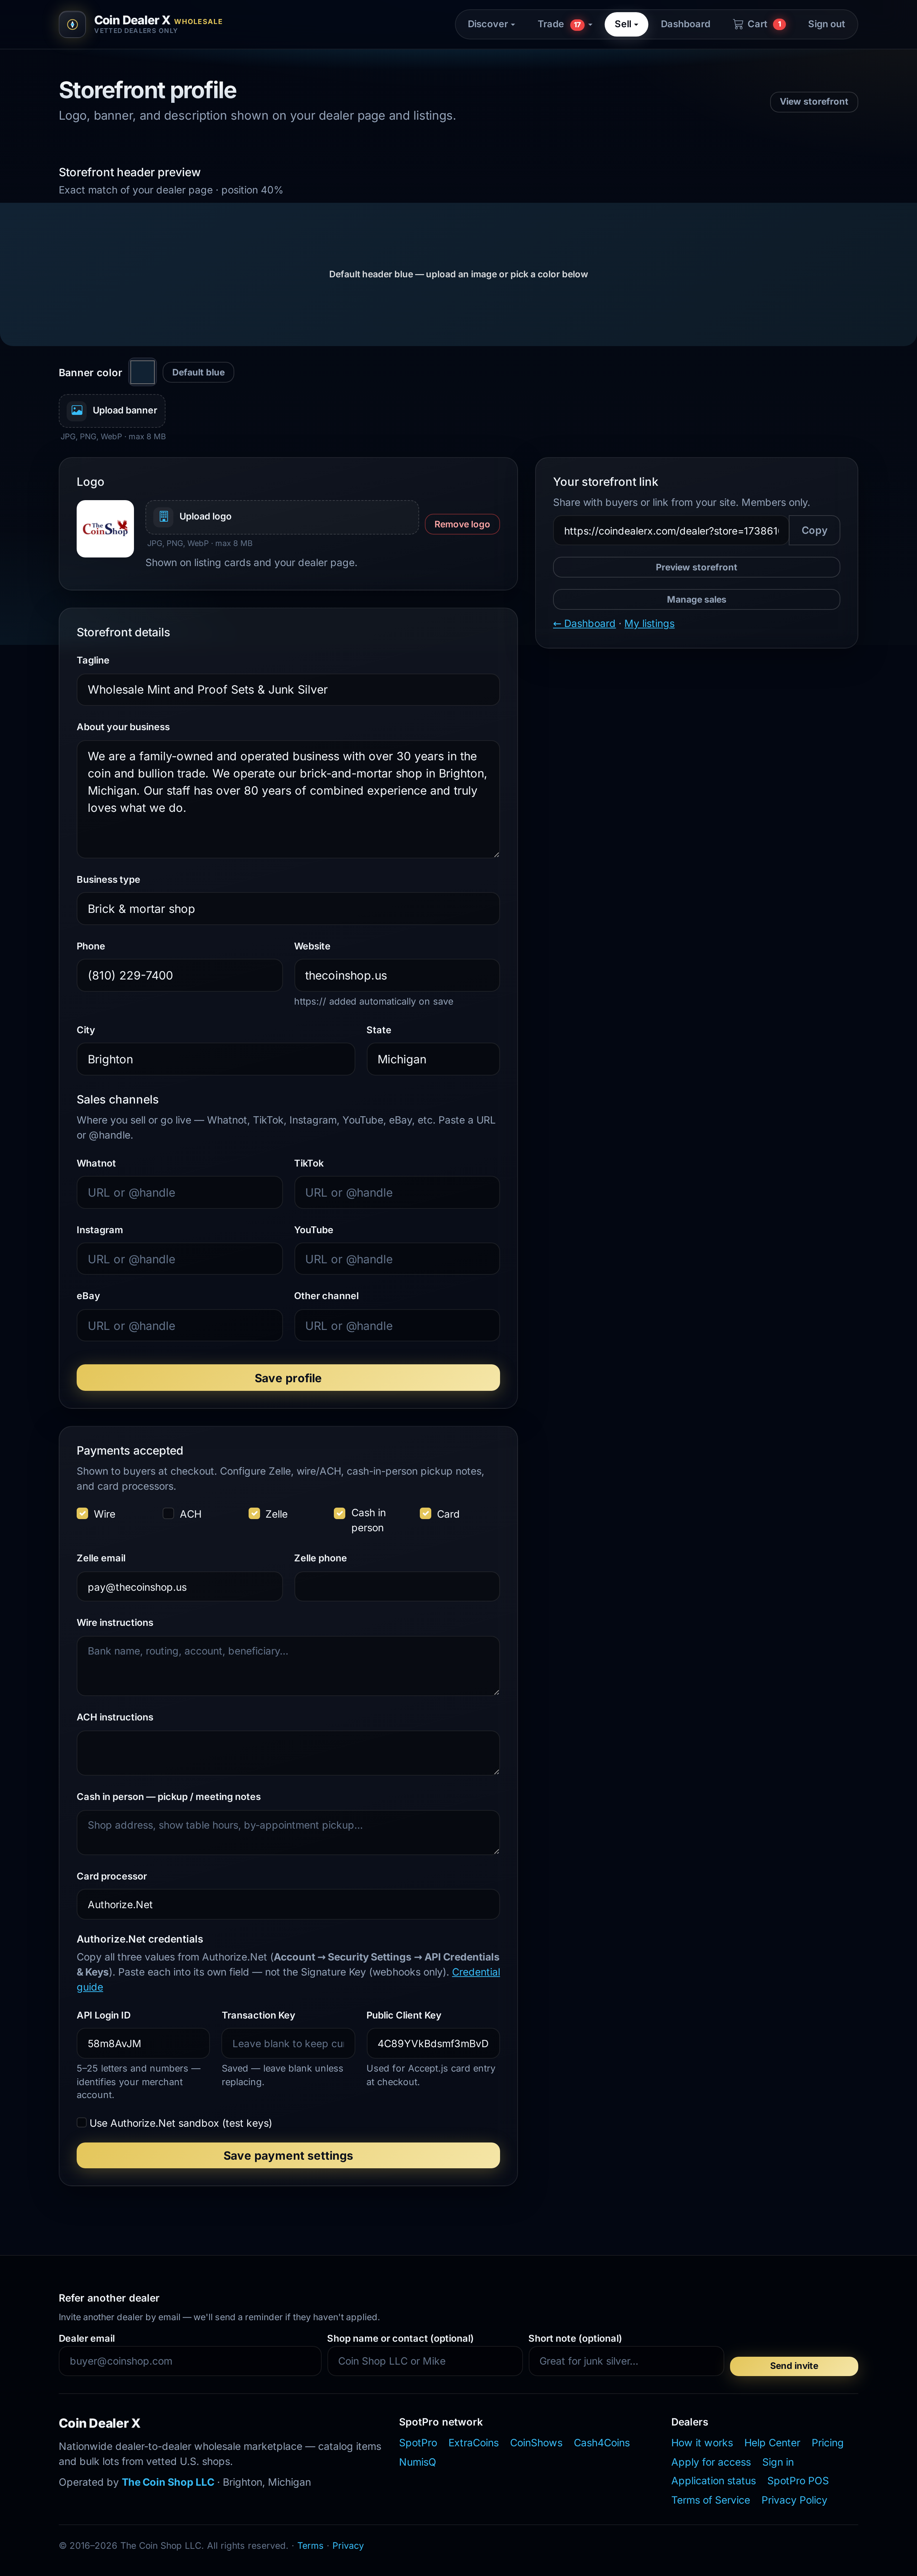Click the Remove logo button
The image size is (917, 2576).
pos(462,524)
